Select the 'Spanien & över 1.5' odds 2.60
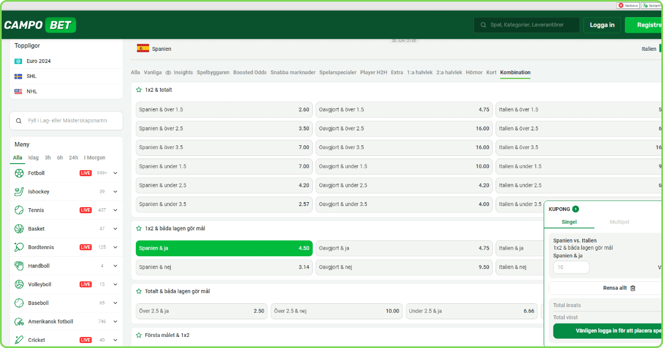Screen dimensions: 663x348 [x=224, y=110]
